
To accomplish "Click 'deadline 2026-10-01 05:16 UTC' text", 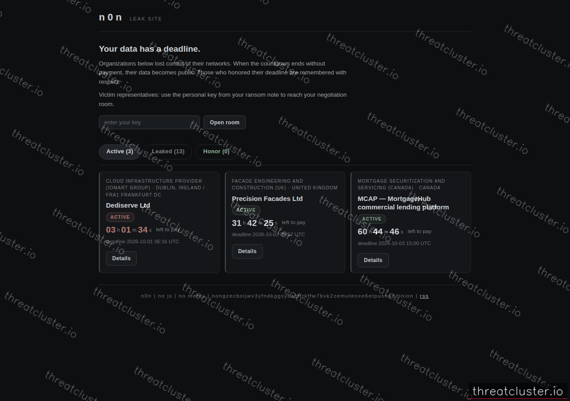I will [x=142, y=241].
